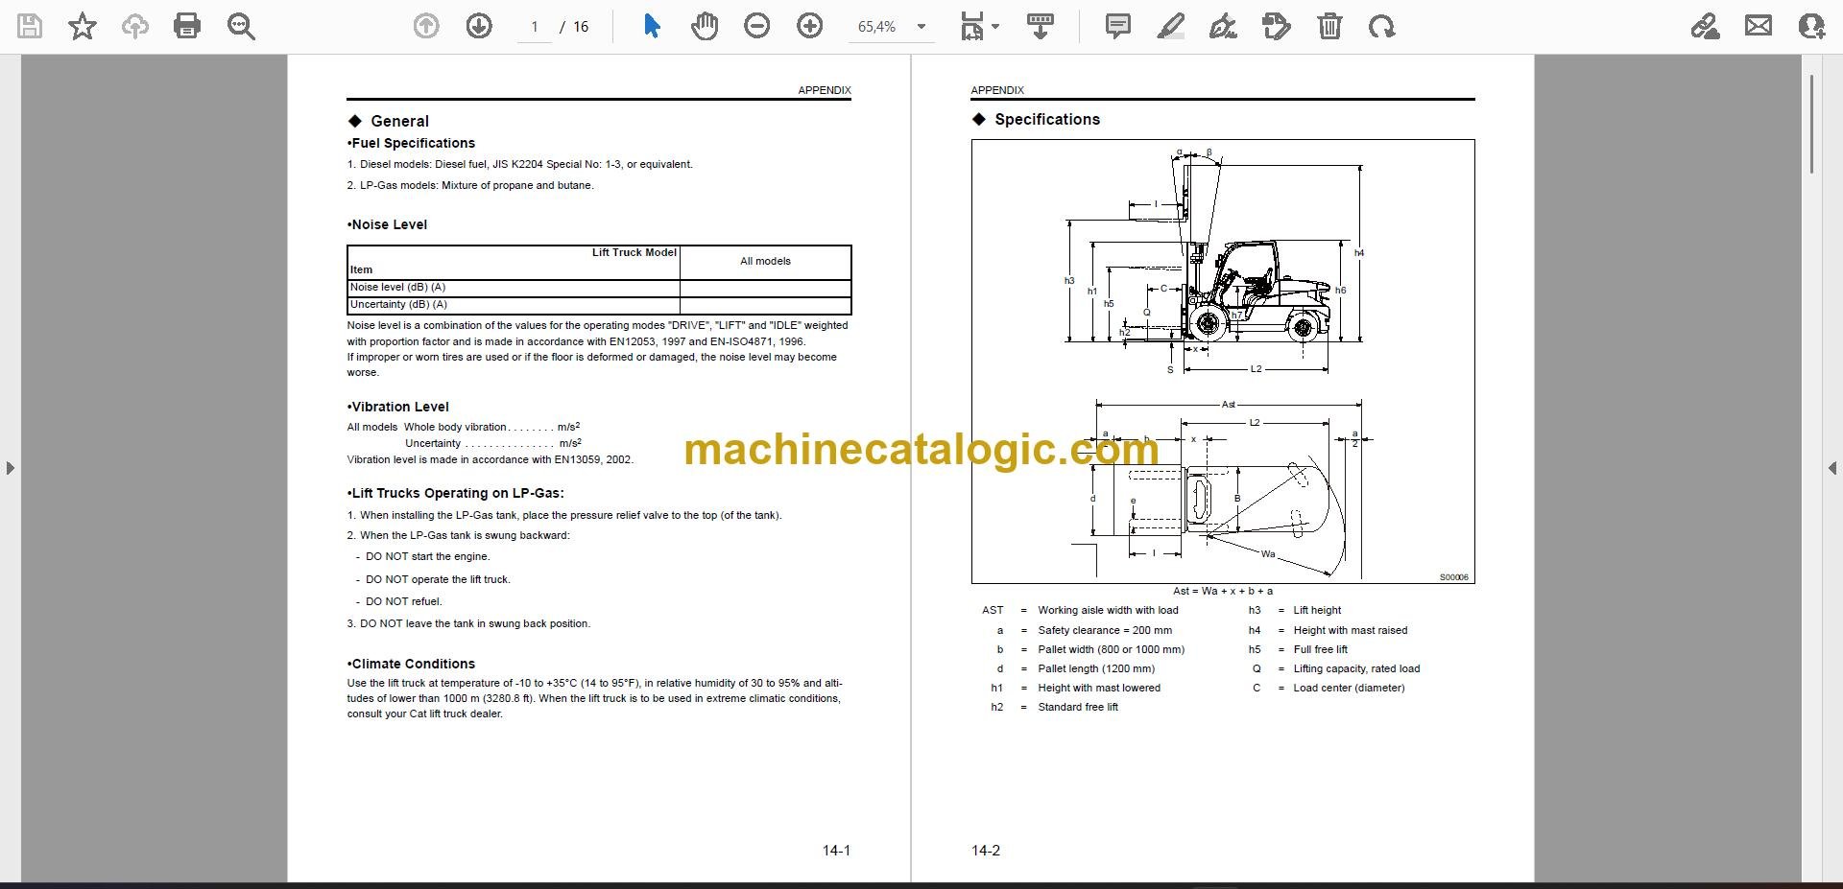Image resolution: width=1843 pixels, height=889 pixels.
Task: Click the 'Fuel Specifications' heading
Action: [411, 143]
